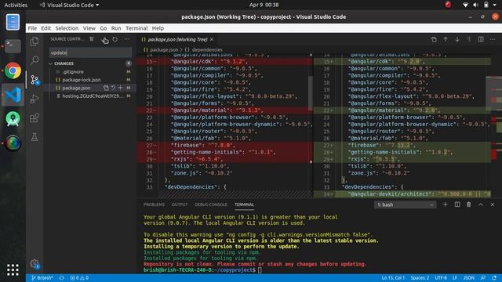This screenshot has height=282, width=502.
Task: Open the Selection menu
Action: (x=67, y=28)
